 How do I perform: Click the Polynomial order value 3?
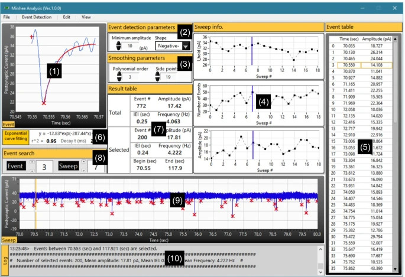(130, 77)
